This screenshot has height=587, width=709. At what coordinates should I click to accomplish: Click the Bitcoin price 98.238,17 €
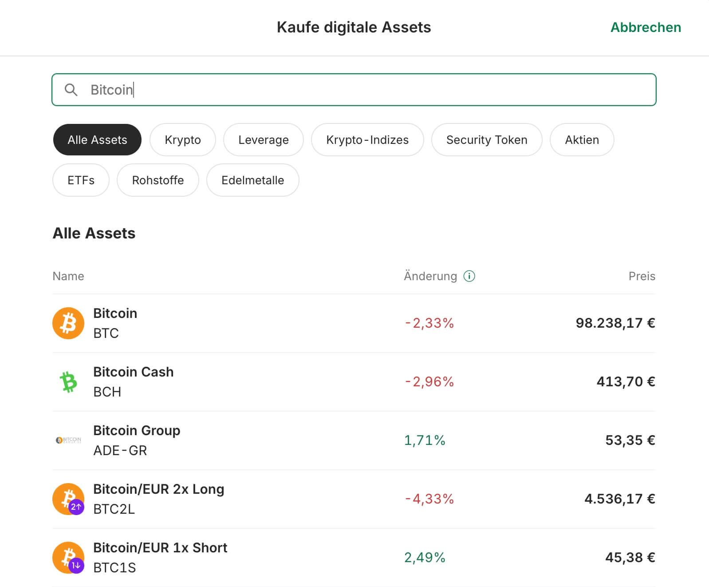click(615, 323)
